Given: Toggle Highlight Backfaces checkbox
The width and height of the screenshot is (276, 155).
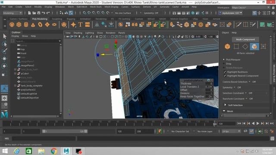Looking at the screenshot, I should (225, 72).
